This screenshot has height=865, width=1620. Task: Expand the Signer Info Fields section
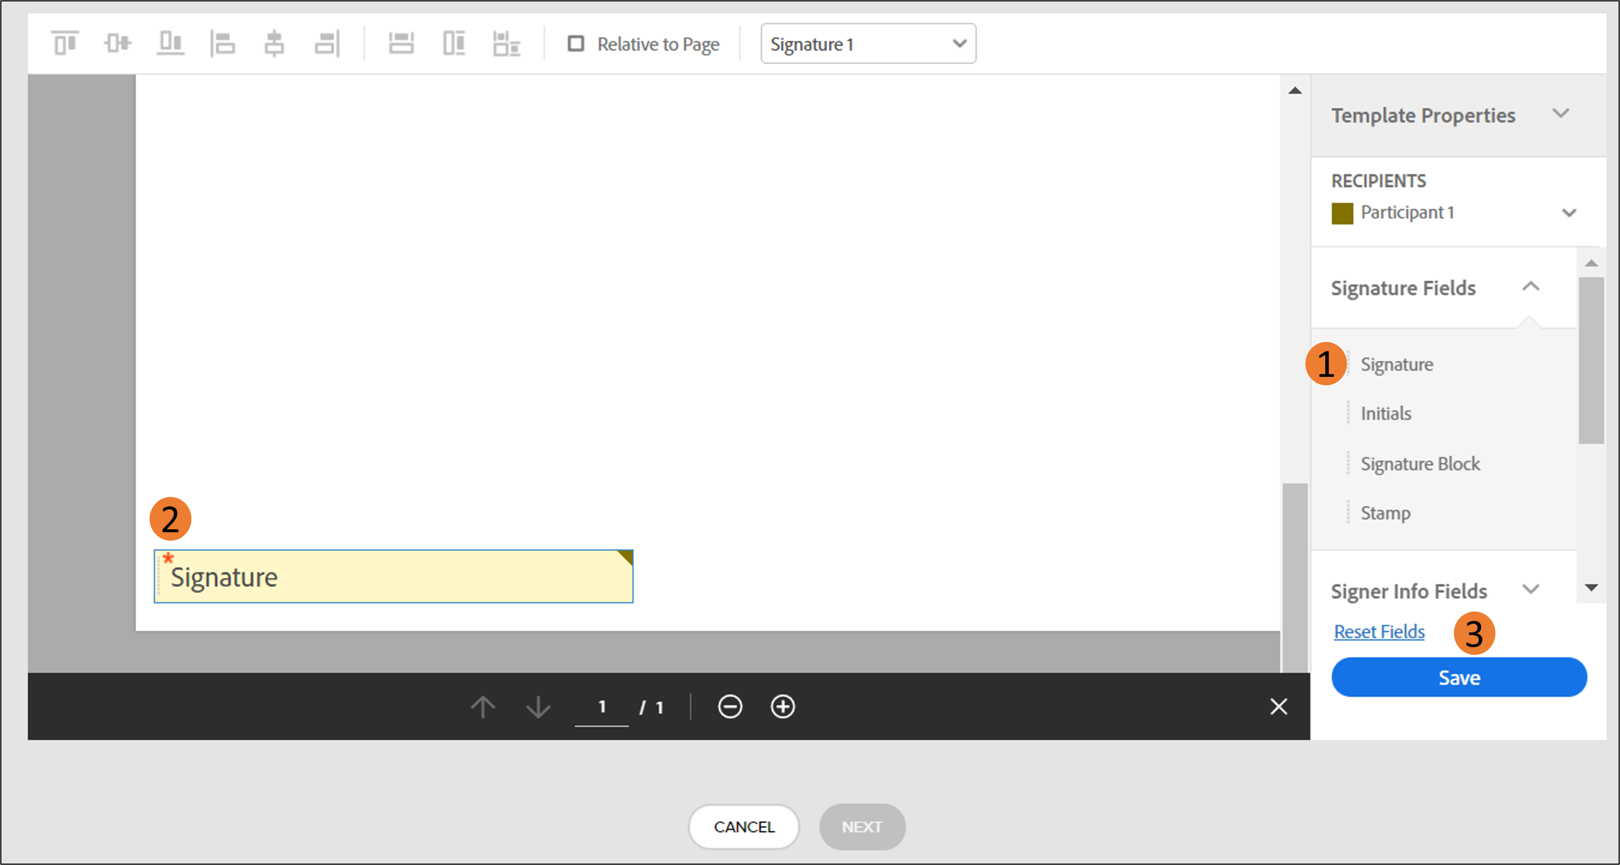(x=1530, y=590)
